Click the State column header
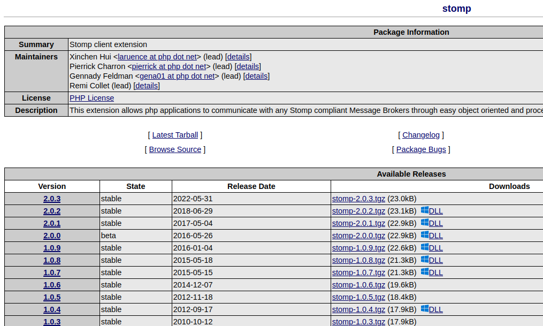Screen dimensions: 543x326 coord(136,186)
